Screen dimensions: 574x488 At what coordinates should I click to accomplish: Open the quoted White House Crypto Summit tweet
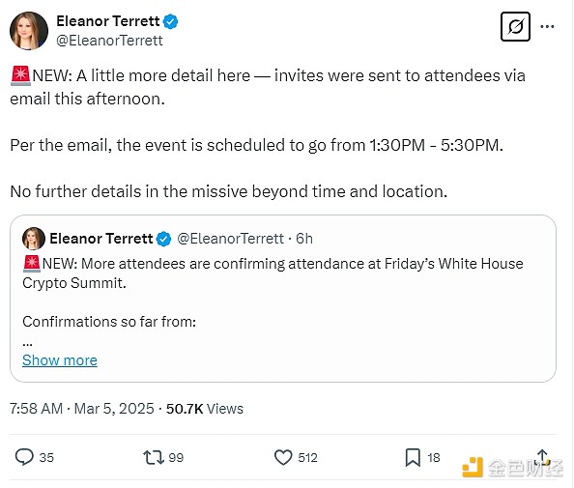pyautogui.click(x=283, y=299)
